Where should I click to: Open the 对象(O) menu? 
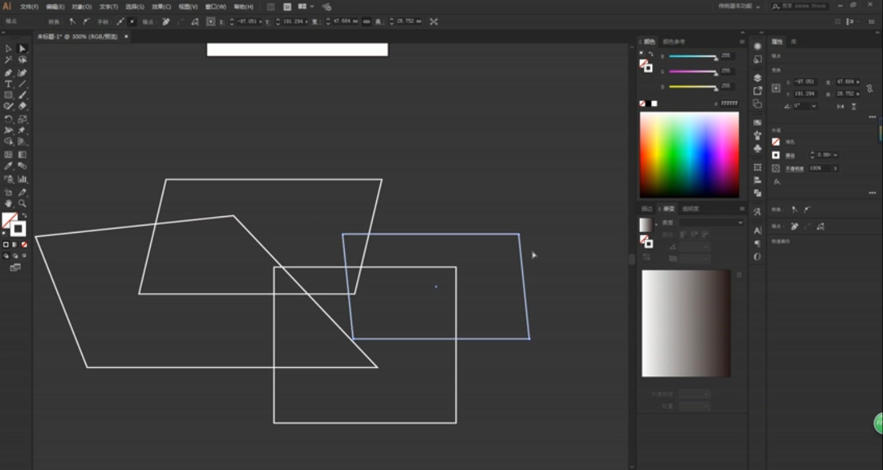[x=82, y=7]
